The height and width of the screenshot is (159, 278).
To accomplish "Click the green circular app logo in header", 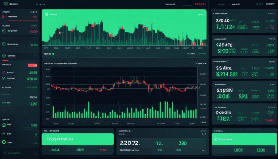I will 6,4.
